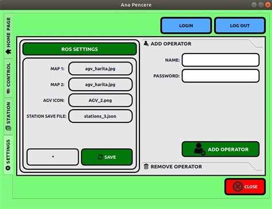
Task: Click the red X icon on Close button
Action: pyautogui.click(x=238, y=187)
